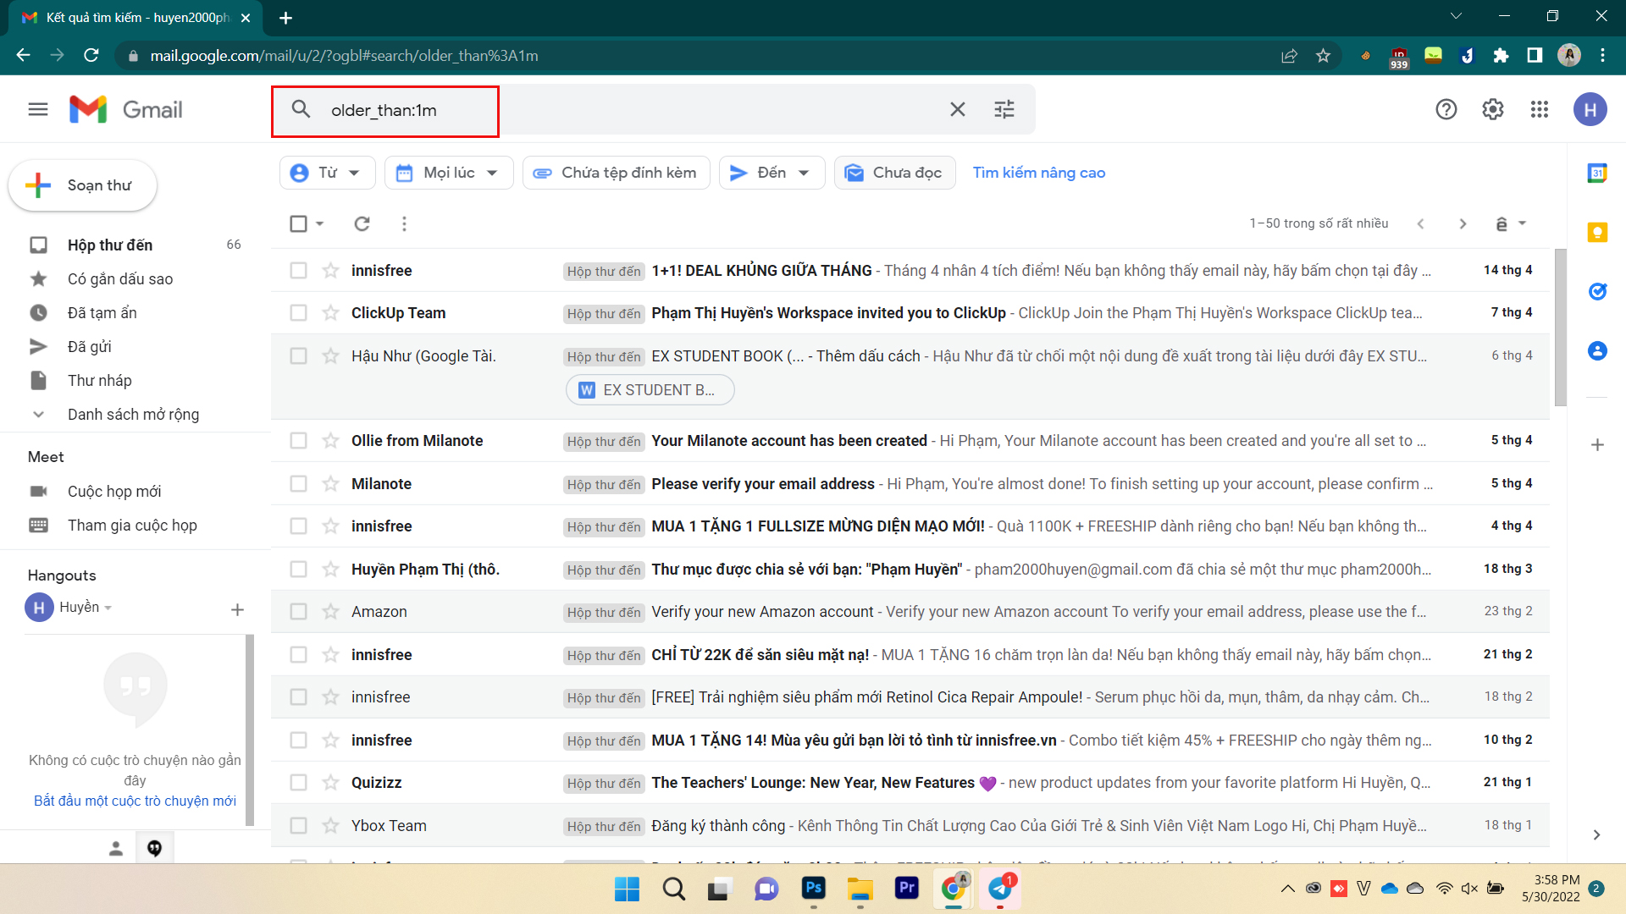The image size is (1626, 914).
Task: Refresh the email list
Action: (x=362, y=223)
